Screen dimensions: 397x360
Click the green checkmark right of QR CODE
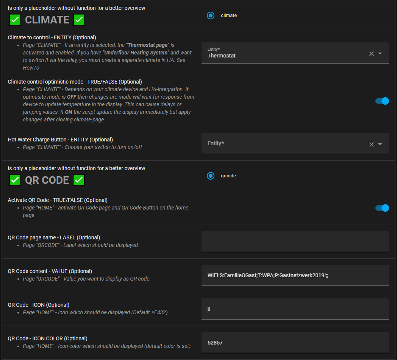pos(79,180)
